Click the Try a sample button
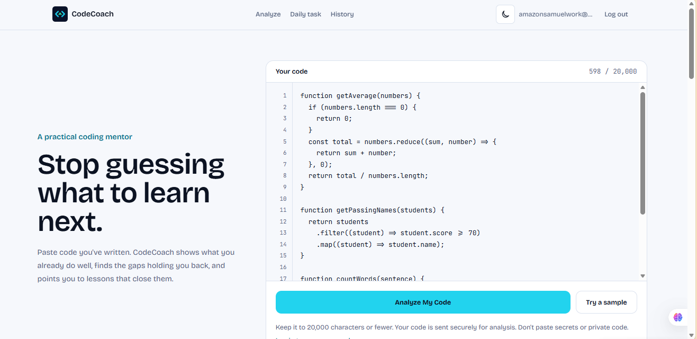Screen dimensions: 697x339 pyautogui.click(x=607, y=302)
